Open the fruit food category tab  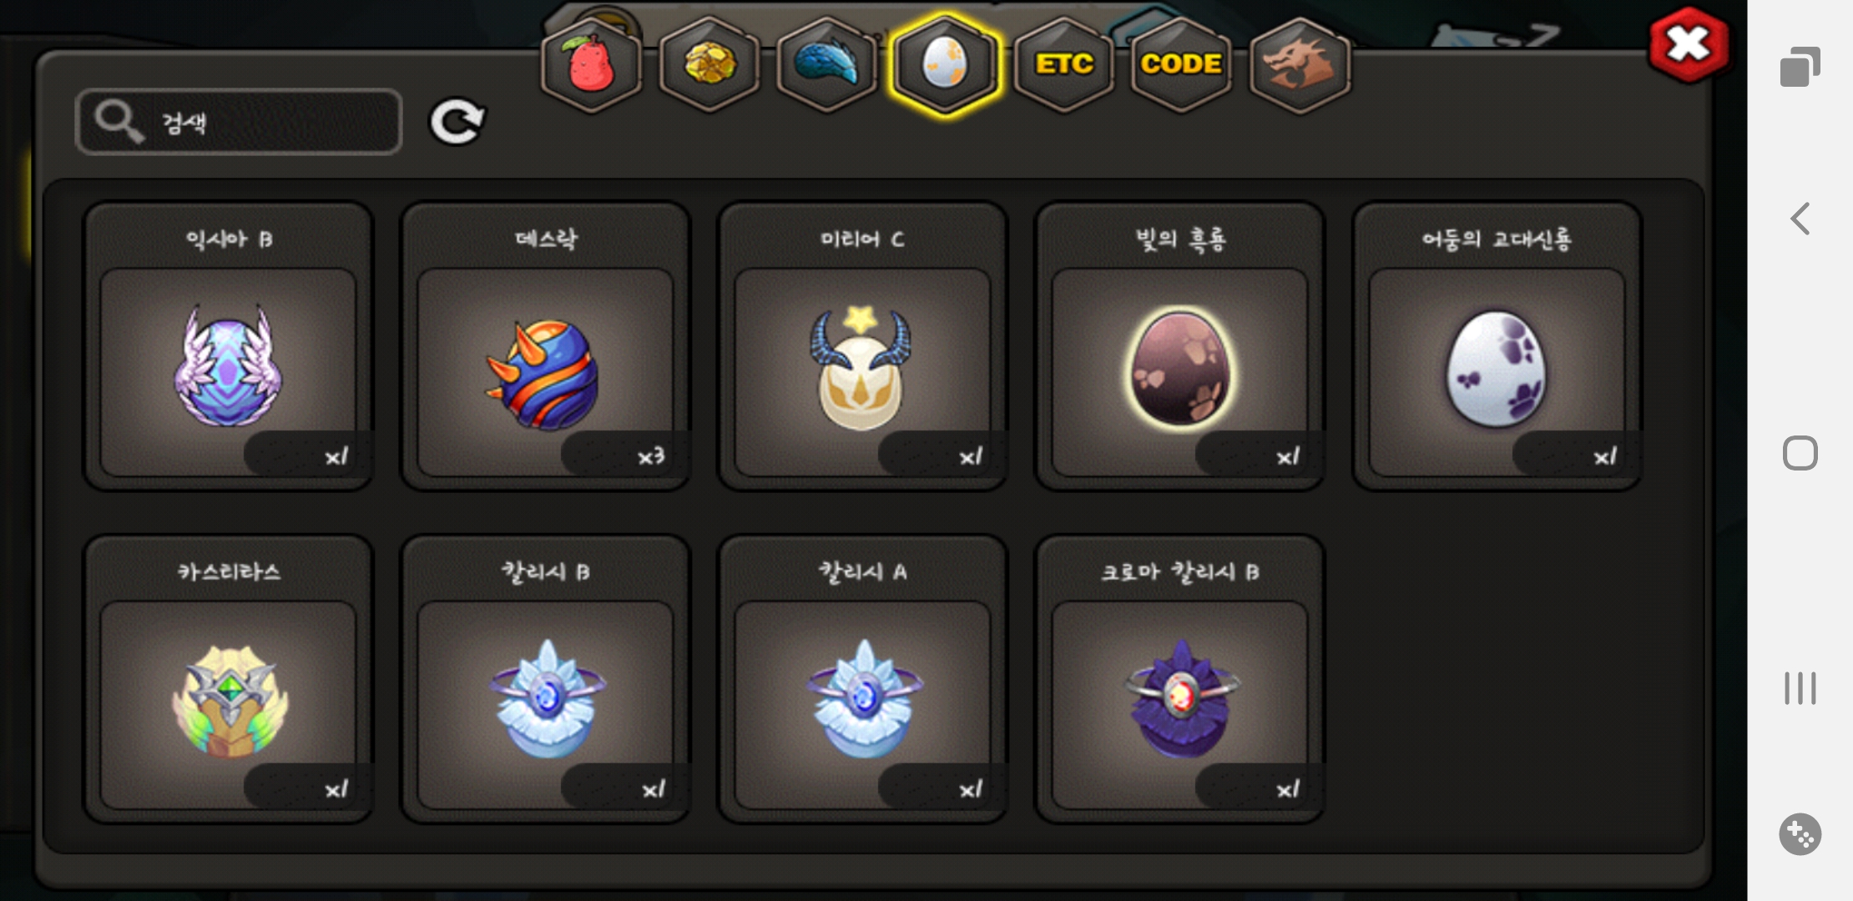[x=591, y=65]
